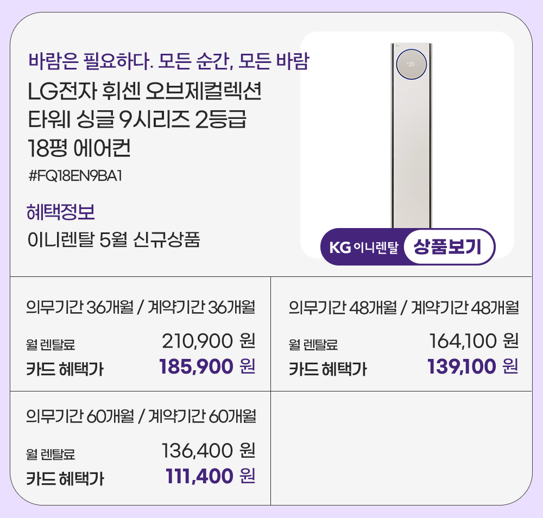Screen dimensions: 543x518
Task: Select the 60개월 contract period heading
Action: (x=141, y=416)
